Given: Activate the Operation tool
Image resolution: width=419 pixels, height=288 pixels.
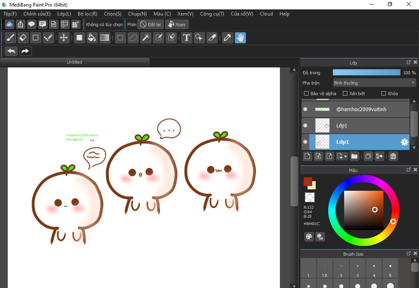Looking at the screenshot, I should pyautogui.click(x=199, y=38).
